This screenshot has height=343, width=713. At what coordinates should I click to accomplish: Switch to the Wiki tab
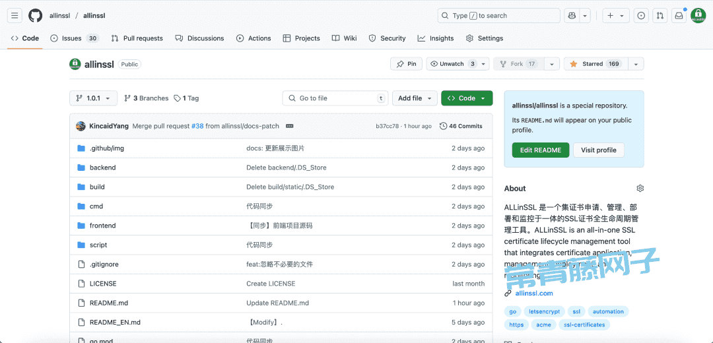[x=344, y=38]
